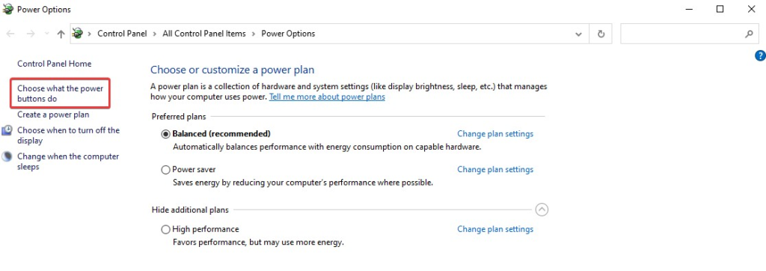Select the Balanced (recommended) plan
This screenshot has height=271, width=766.
click(165, 134)
